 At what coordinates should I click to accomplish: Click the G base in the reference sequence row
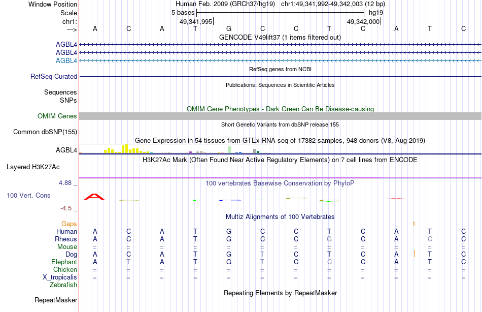click(229, 28)
